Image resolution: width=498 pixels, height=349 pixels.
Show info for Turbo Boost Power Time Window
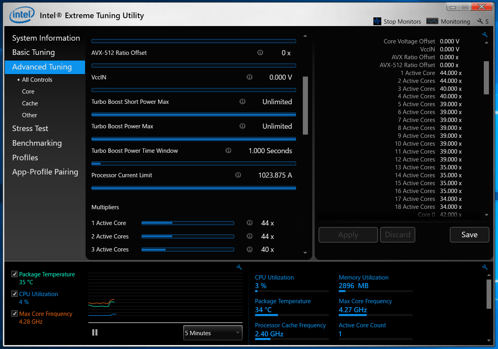click(228, 150)
